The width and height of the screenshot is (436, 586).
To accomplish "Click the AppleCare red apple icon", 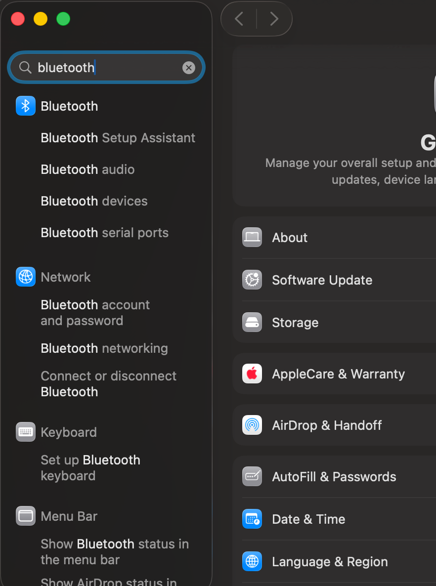I will tap(252, 374).
